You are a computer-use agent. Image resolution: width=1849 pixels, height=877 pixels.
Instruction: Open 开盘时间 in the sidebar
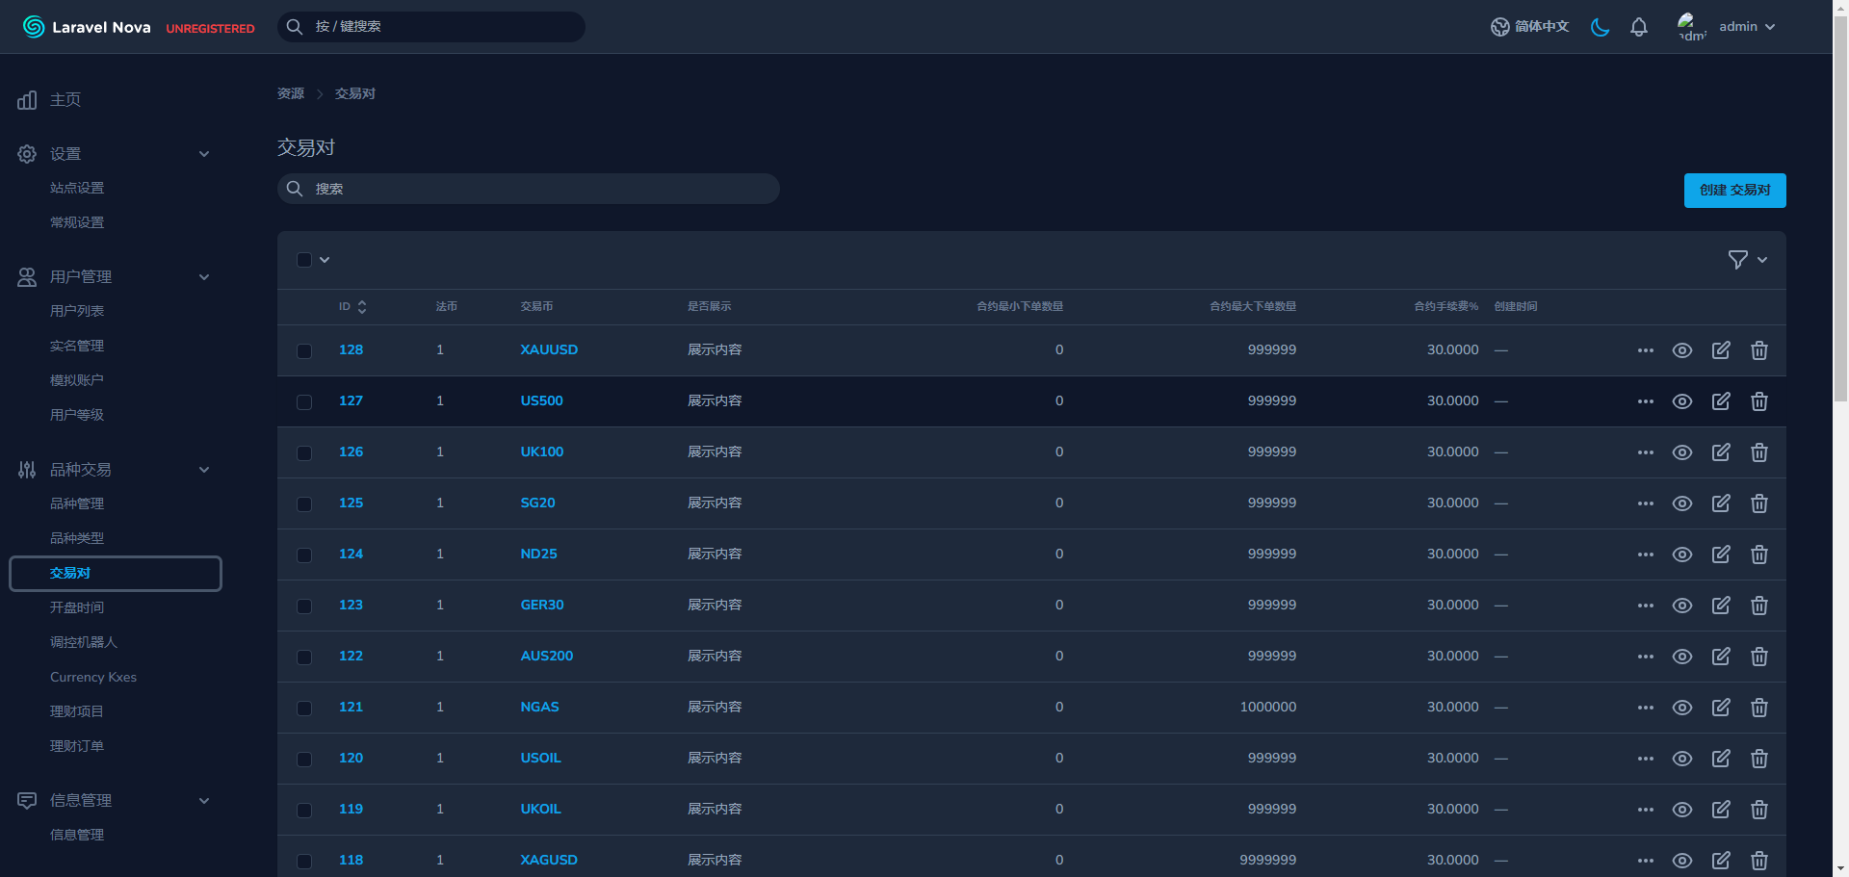click(x=77, y=607)
